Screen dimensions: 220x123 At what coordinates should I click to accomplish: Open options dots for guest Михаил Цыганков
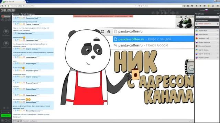(218, 42)
